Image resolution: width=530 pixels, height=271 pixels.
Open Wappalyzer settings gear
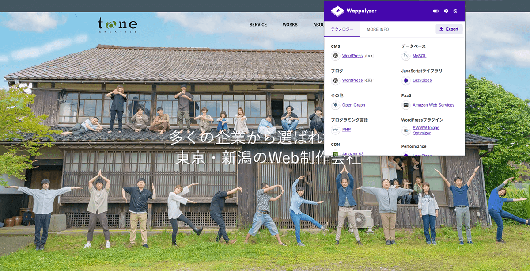coord(446,11)
